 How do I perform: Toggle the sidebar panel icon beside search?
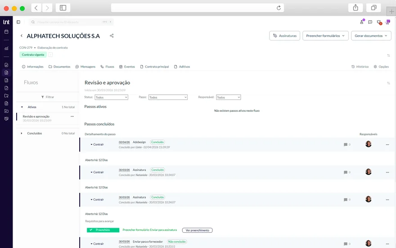click(18, 22)
